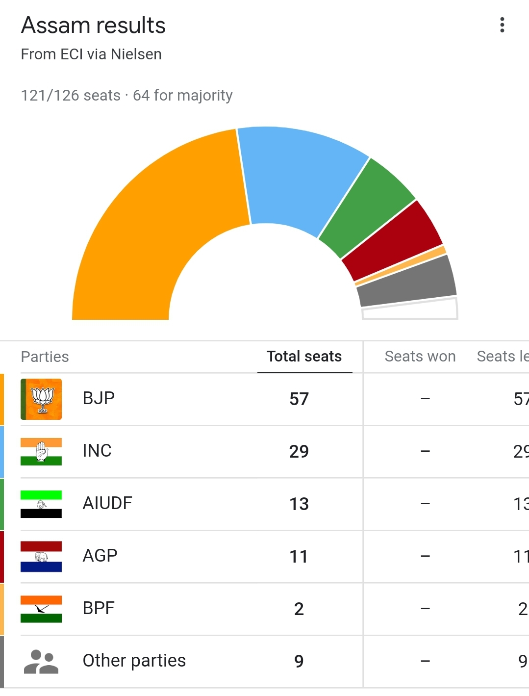Click the Assam results heading
The image size is (529, 696).
click(93, 26)
